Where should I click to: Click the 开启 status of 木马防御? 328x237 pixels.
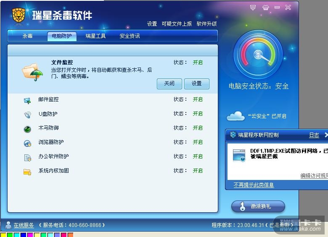198,128
